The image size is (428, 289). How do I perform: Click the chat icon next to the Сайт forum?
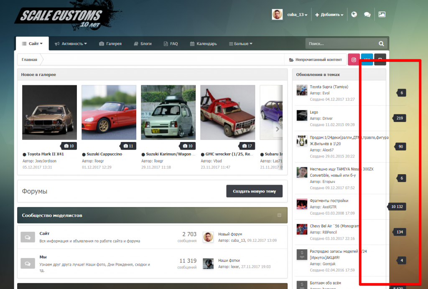(28, 237)
